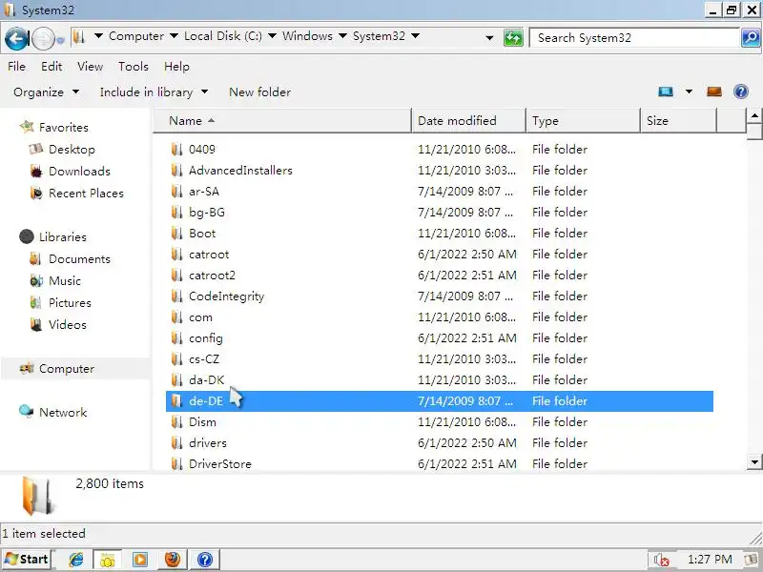Open the Organize dropdown

pos(46,92)
